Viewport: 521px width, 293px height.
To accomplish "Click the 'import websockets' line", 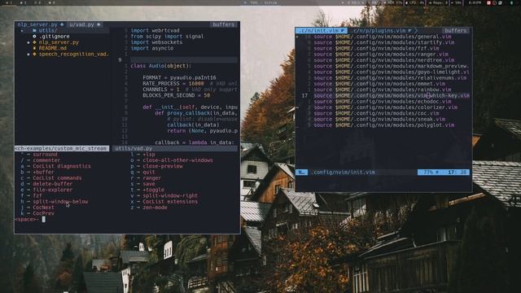I will pos(156,42).
